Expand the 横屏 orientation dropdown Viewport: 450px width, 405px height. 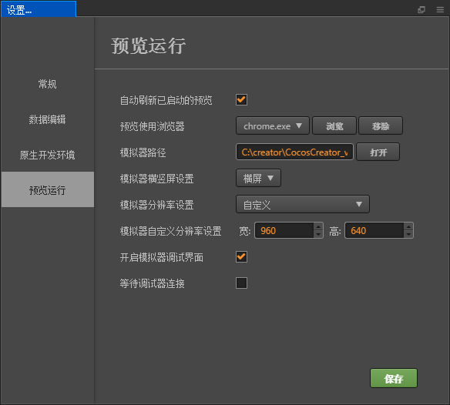258,178
